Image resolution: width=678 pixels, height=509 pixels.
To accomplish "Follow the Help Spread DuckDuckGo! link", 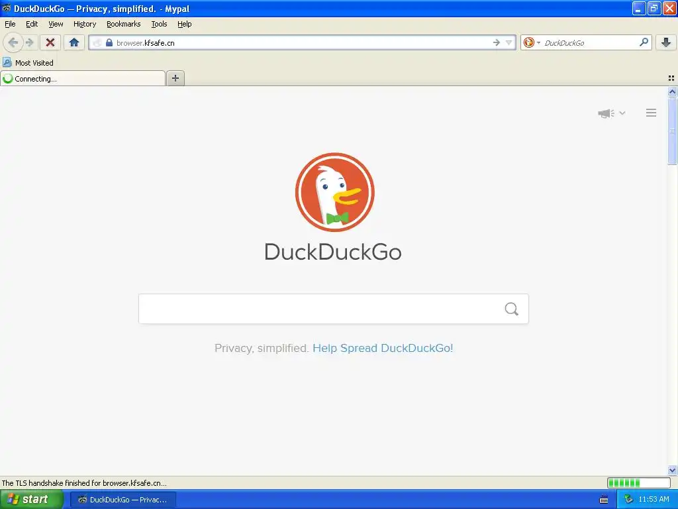I will [x=383, y=348].
